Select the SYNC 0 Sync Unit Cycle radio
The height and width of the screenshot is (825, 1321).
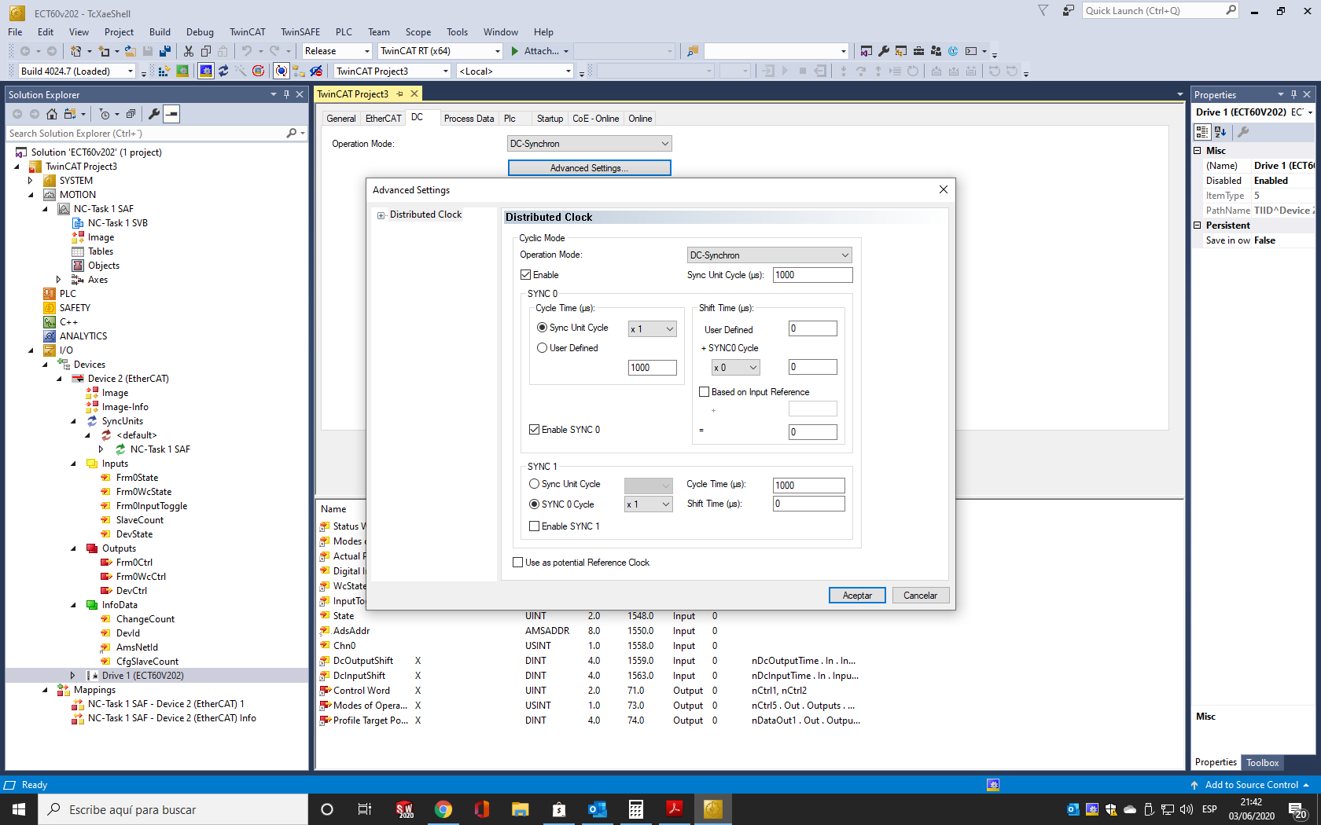[x=542, y=328]
